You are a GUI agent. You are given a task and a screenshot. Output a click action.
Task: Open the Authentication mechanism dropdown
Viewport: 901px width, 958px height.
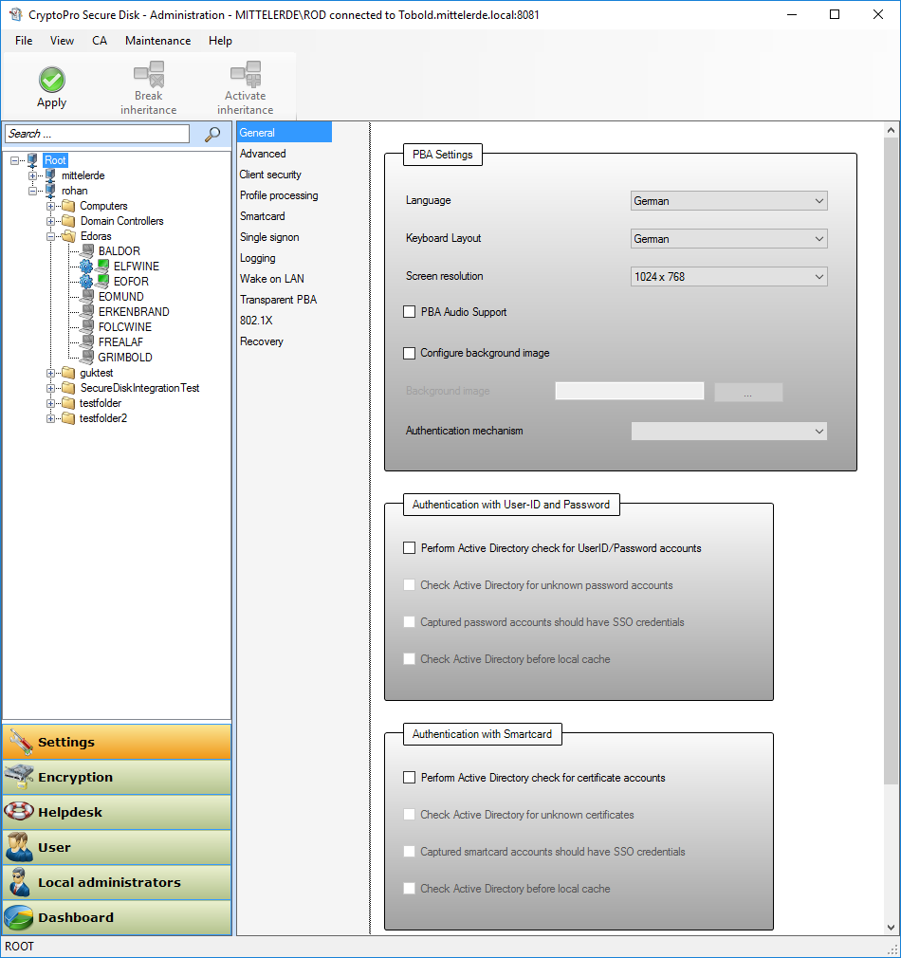tap(728, 432)
